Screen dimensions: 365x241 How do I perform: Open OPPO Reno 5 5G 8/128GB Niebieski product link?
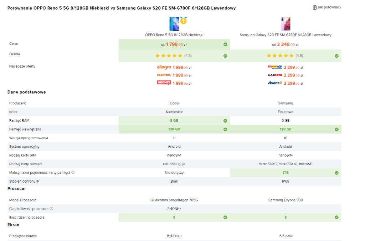point(174,35)
